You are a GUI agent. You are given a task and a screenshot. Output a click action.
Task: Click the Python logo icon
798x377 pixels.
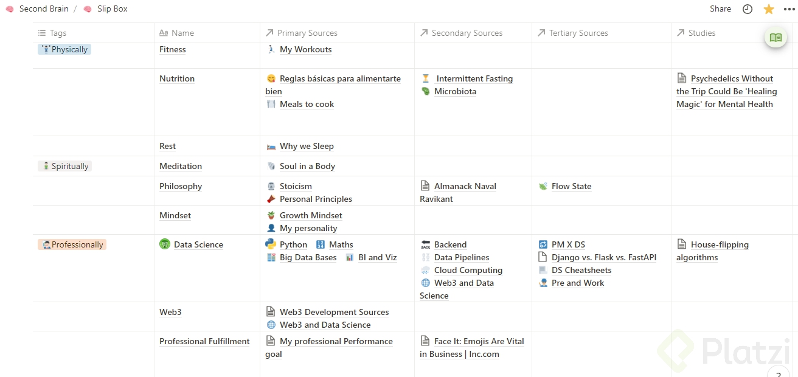pyautogui.click(x=271, y=244)
